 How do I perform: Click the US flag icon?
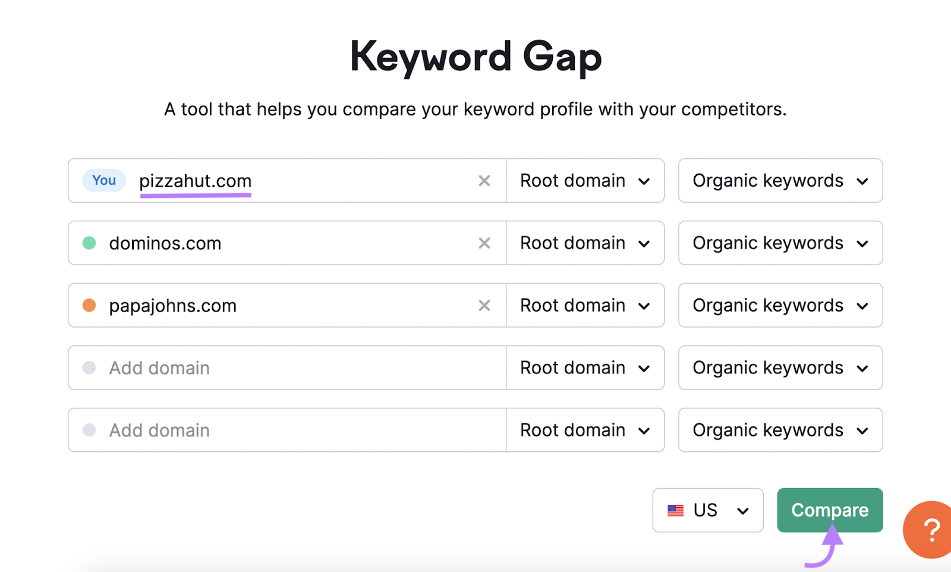[675, 510]
